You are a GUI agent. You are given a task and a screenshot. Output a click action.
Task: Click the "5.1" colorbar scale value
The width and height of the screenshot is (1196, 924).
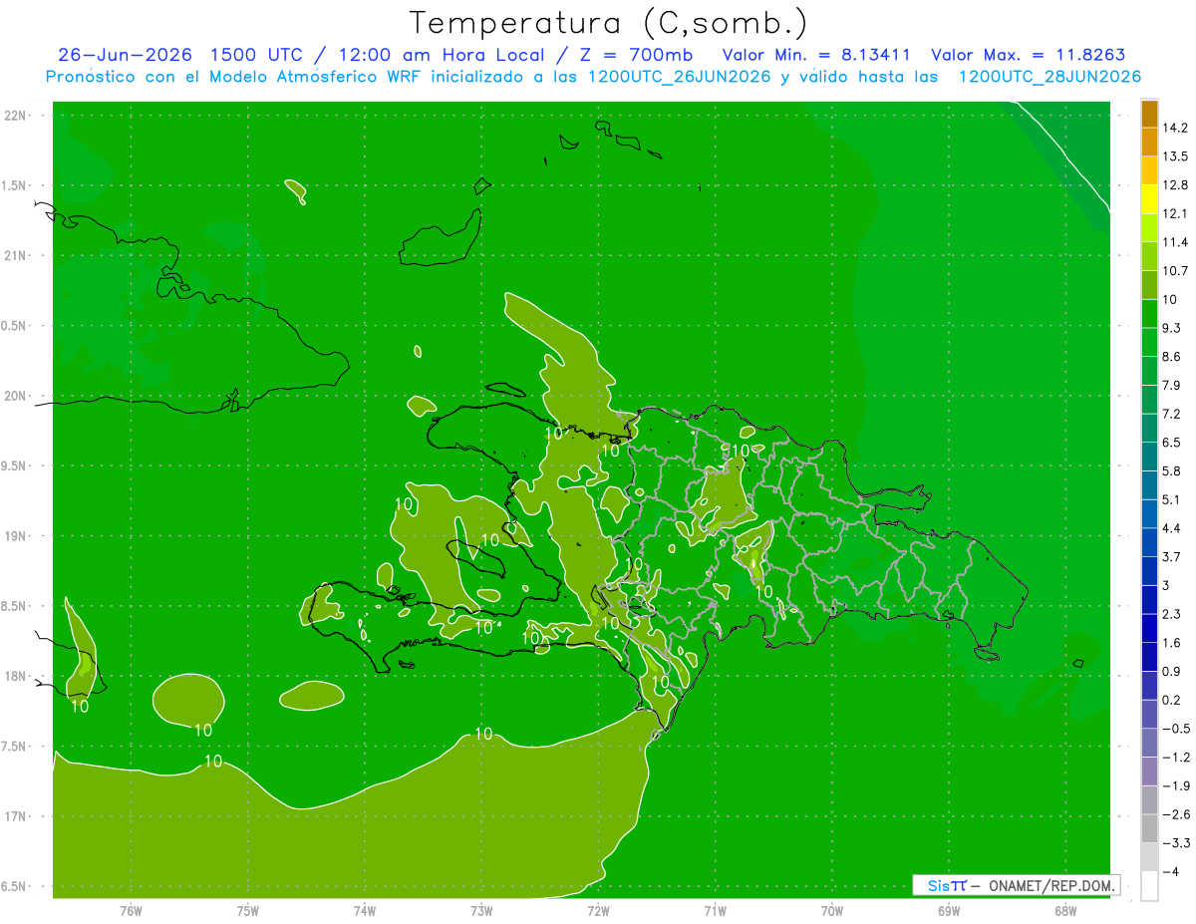coord(1171,499)
